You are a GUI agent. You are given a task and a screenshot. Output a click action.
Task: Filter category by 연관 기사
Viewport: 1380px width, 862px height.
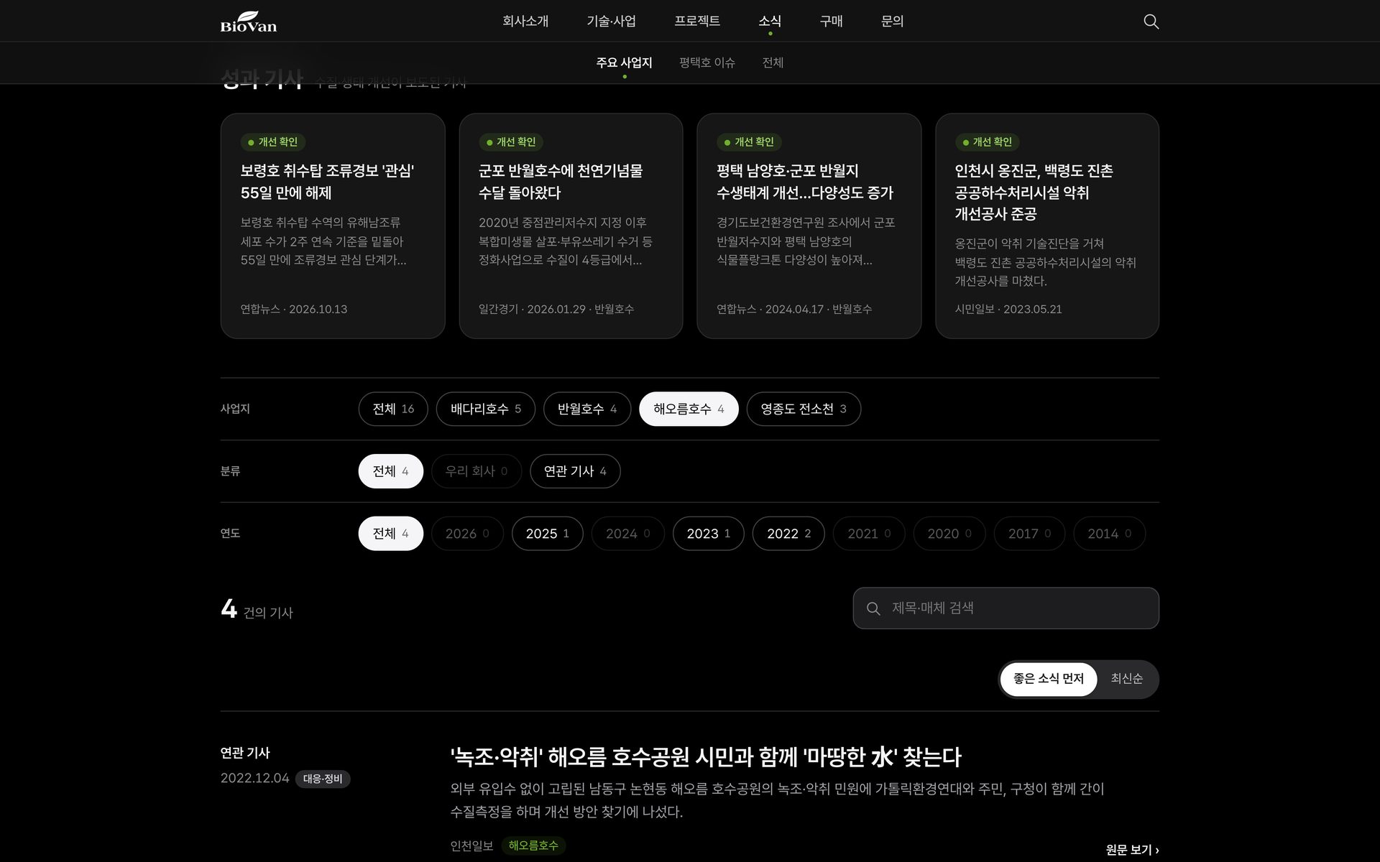(575, 471)
